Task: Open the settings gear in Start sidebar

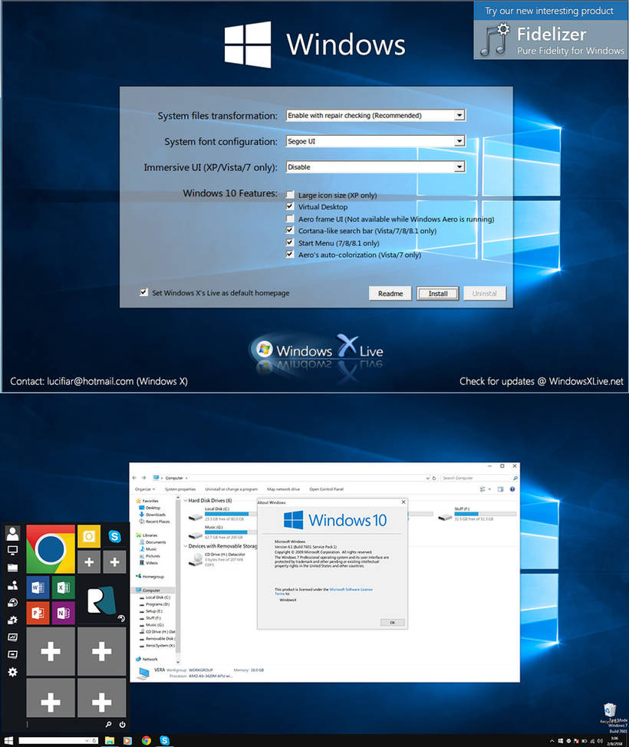Action: 13,672
